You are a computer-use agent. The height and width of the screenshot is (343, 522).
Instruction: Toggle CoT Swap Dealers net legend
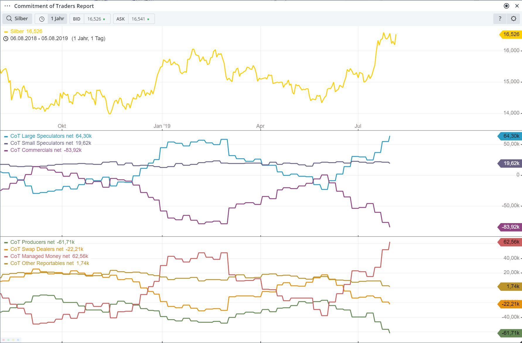44,249
